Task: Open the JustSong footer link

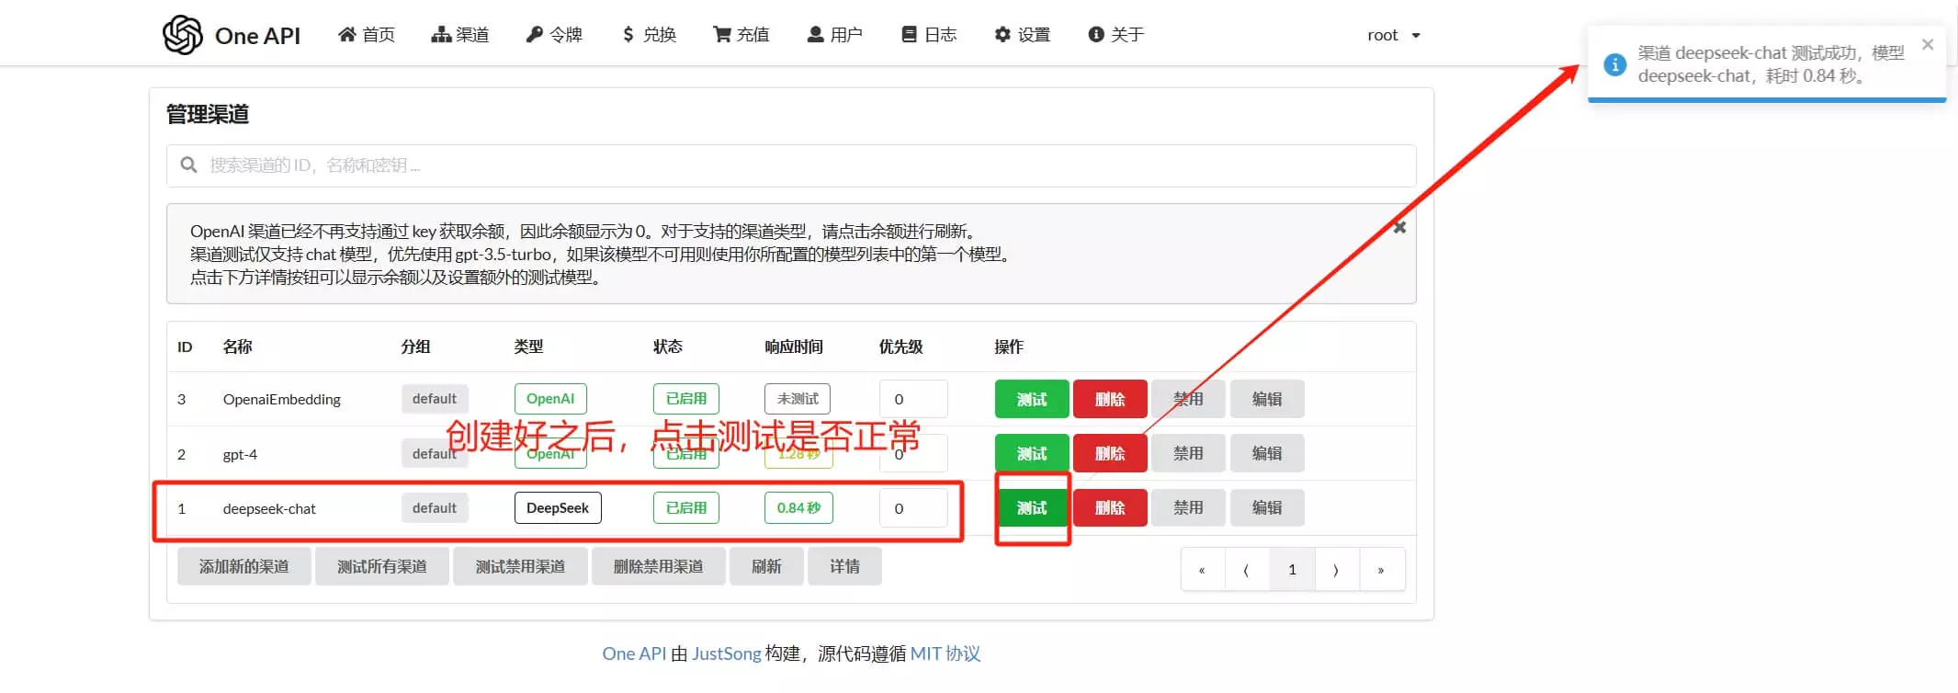Action: tap(726, 653)
